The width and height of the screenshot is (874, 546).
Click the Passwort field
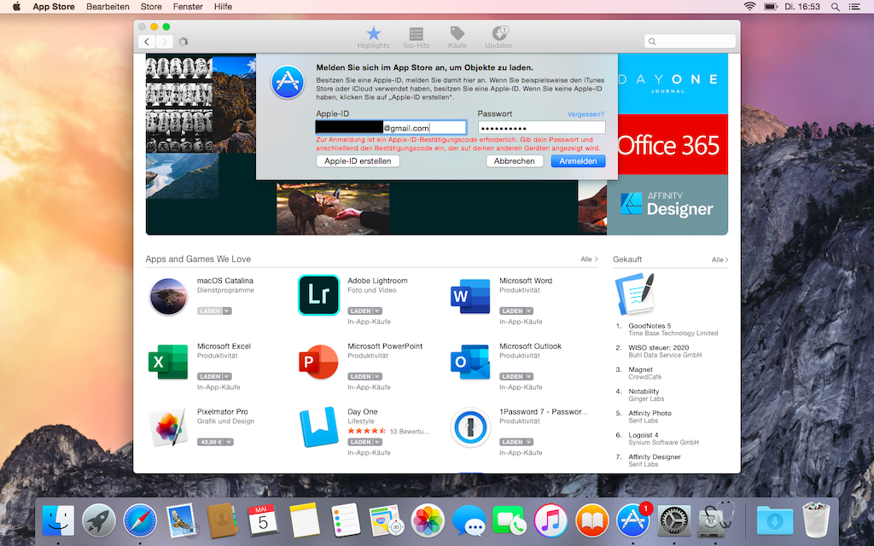[541, 128]
